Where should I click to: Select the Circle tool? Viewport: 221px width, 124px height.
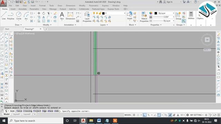19,15
